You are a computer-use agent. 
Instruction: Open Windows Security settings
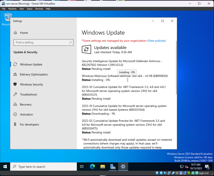click(32, 84)
